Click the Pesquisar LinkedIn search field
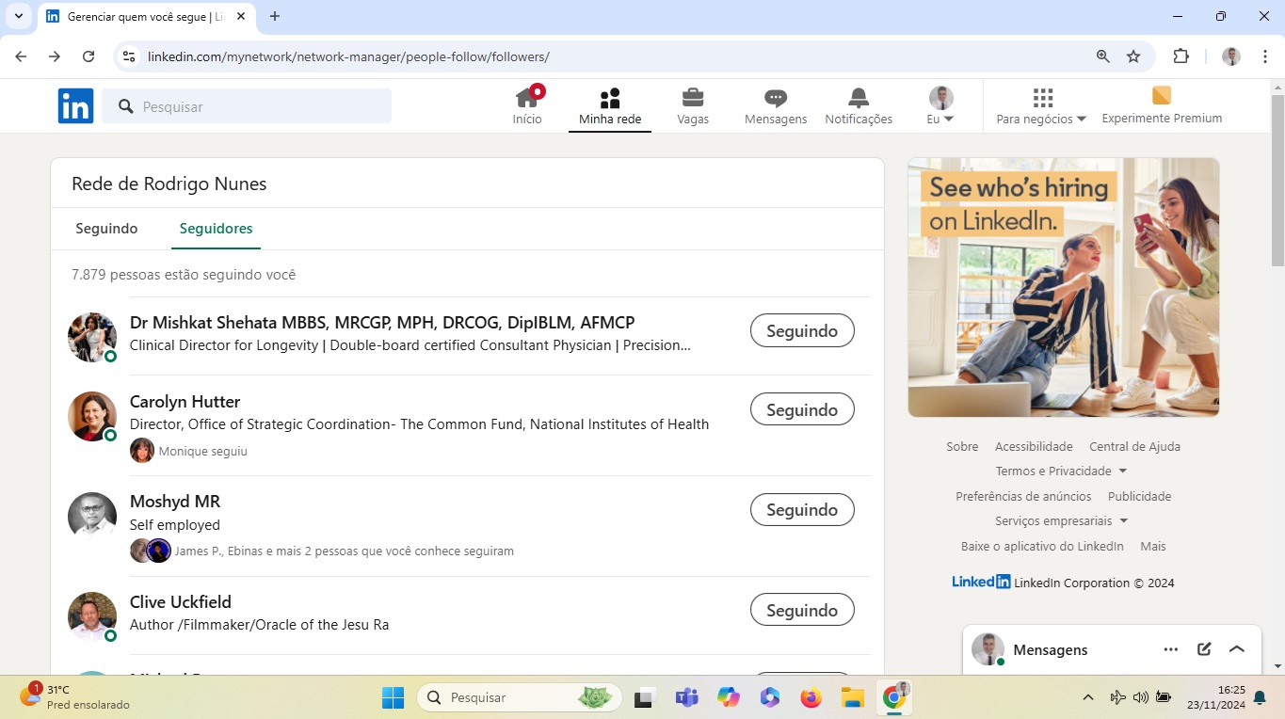Screen dimensions: 1285x719 tap(247, 106)
